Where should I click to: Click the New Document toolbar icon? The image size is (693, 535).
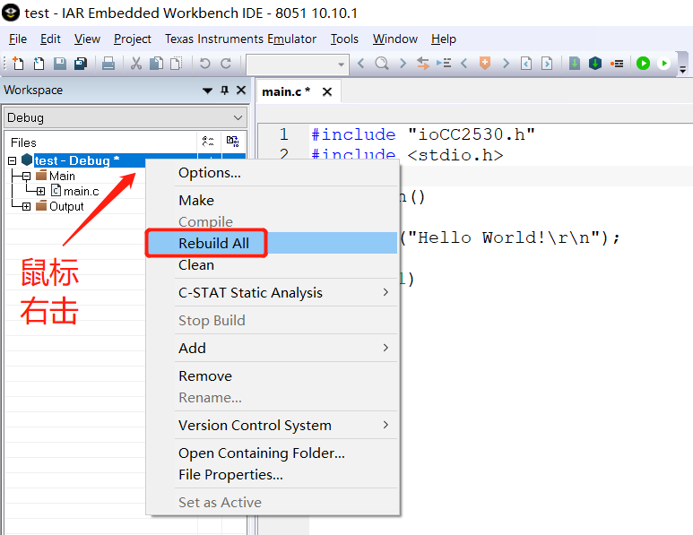(18, 64)
